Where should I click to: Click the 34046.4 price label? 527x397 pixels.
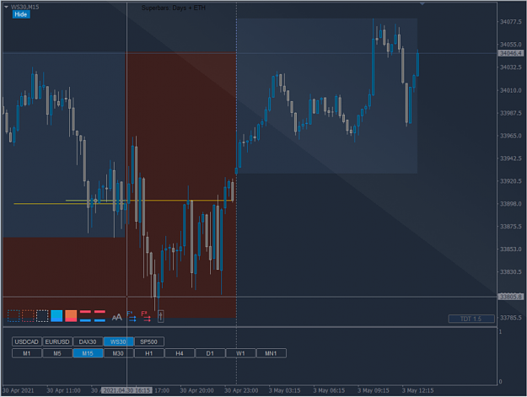click(511, 53)
